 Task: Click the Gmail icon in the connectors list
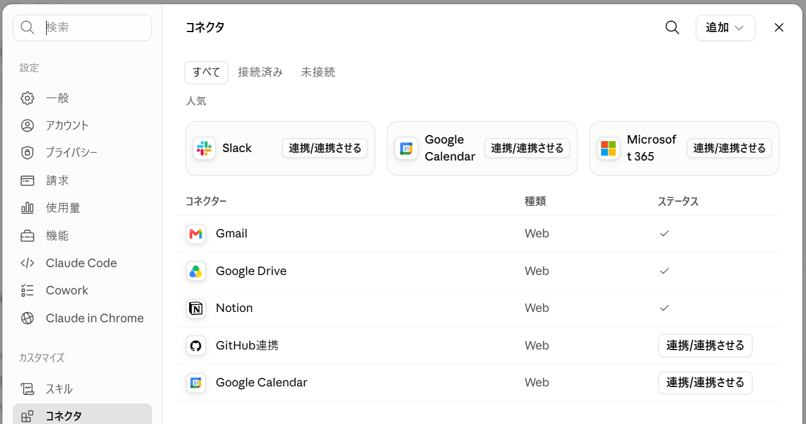click(196, 234)
